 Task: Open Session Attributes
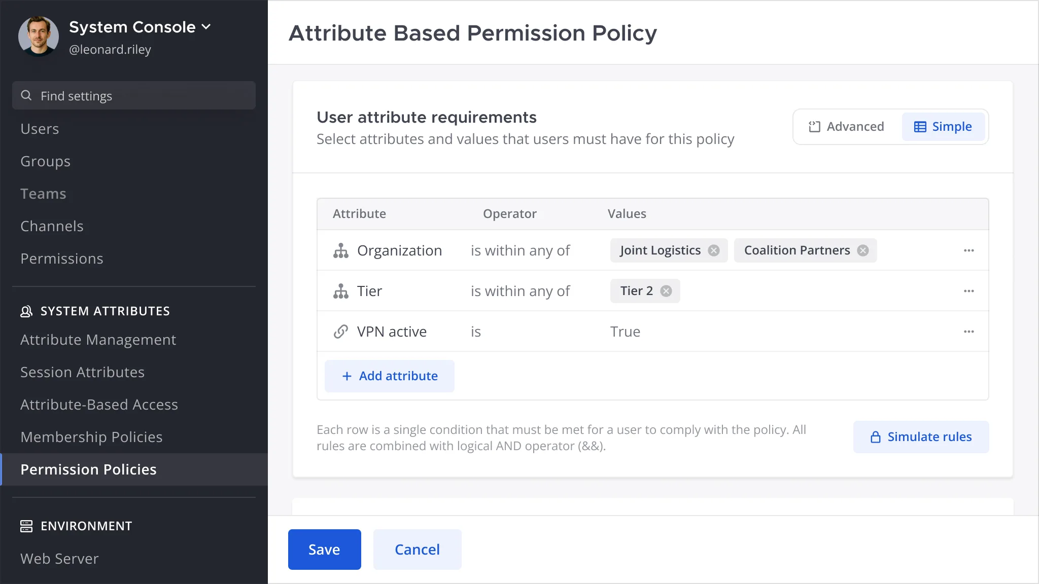83,372
